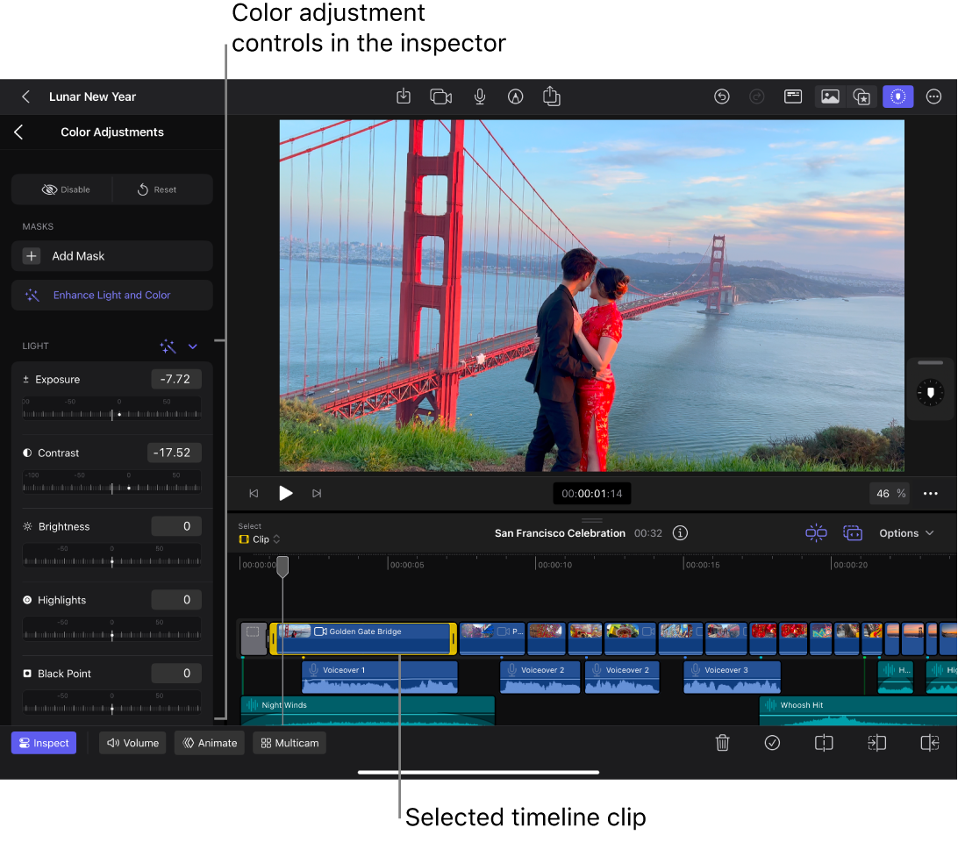
Task: Switch to the Volume tab
Action: [132, 743]
